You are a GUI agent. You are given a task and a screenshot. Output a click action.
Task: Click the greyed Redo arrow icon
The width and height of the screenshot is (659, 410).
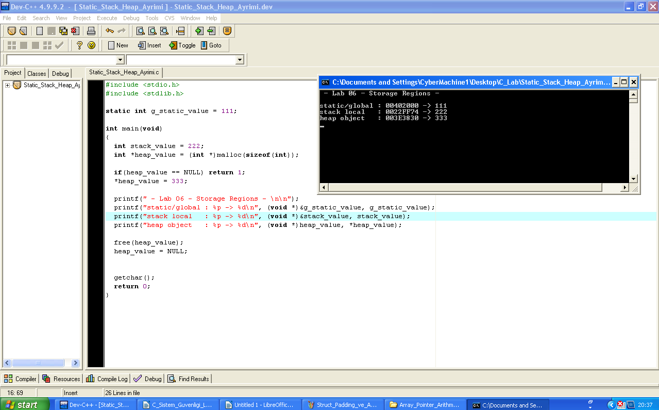point(121,31)
